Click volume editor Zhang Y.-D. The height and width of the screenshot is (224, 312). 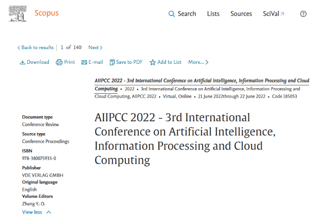click(x=34, y=204)
